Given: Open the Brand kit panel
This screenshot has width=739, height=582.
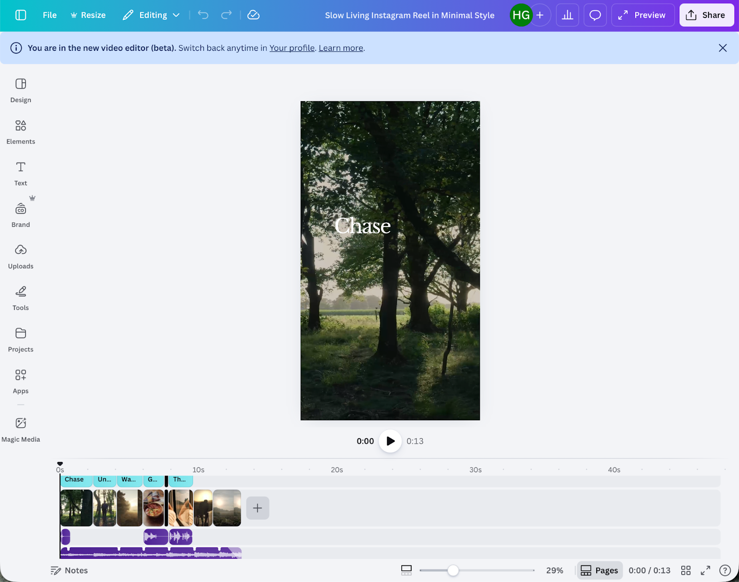Looking at the screenshot, I should point(20,214).
